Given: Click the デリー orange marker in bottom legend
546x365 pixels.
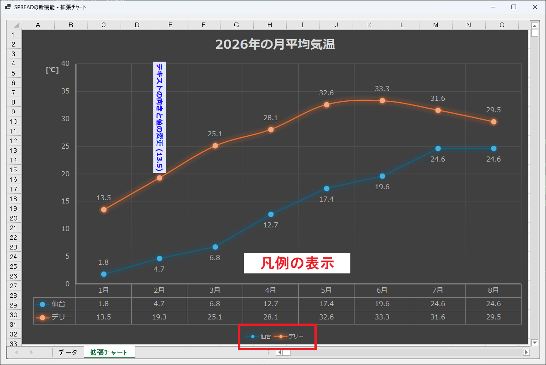Looking at the screenshot, I should tap(281, 336).
